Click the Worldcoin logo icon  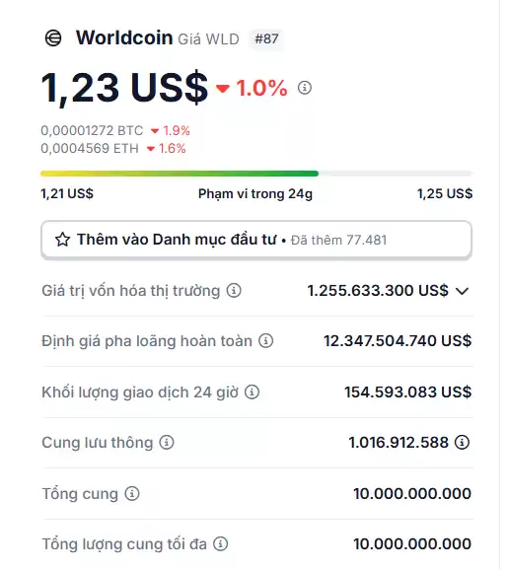[x=53, y=38]
